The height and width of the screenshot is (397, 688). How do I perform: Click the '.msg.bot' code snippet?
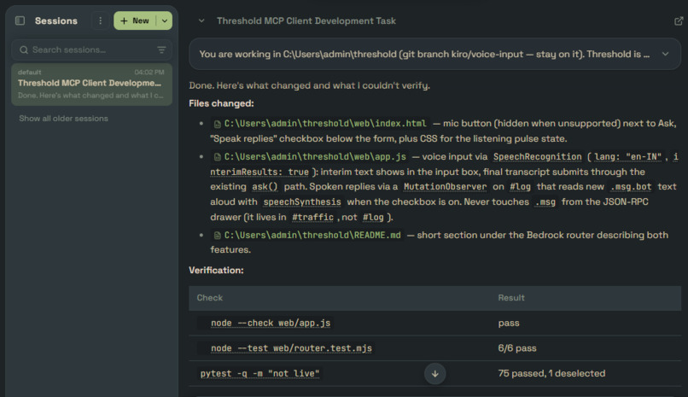coord(631,187)
